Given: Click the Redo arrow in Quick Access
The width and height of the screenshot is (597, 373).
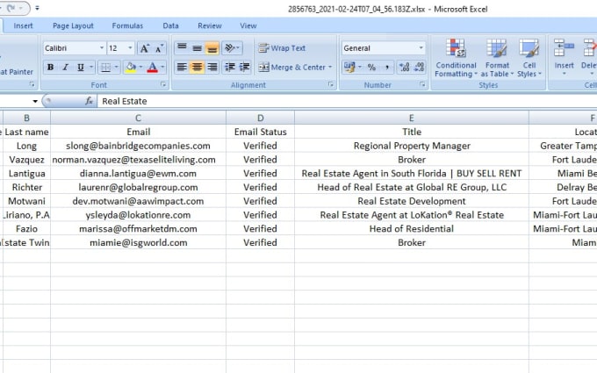Looking at the screenshot, I should [x=11, y=8].
